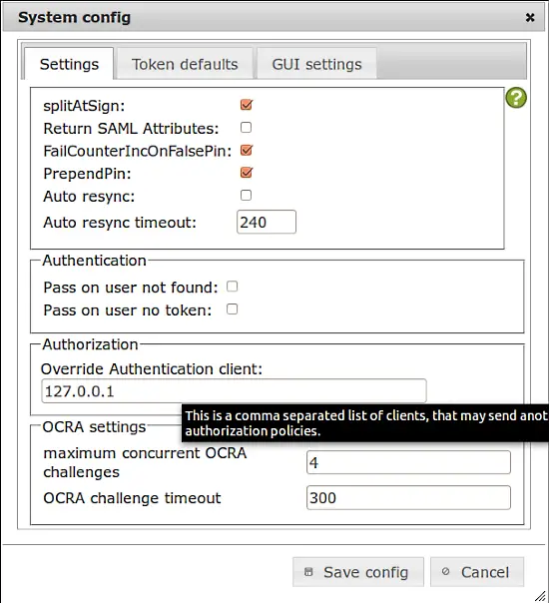Toggle the PrependPin checkbox
The width and height of the screenshot is (549, 603).
pyautogui.click(x=246, y=173)
